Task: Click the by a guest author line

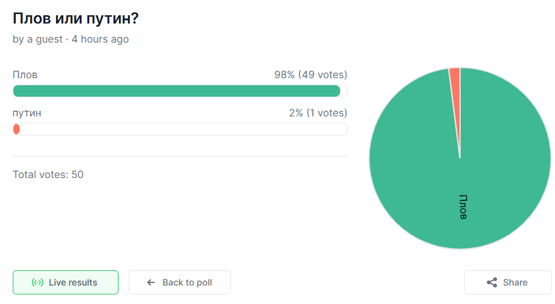Action: click(x=37, y=39)
